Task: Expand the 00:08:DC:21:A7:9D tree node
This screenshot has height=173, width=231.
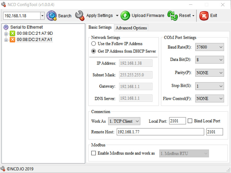Action: 6,34
